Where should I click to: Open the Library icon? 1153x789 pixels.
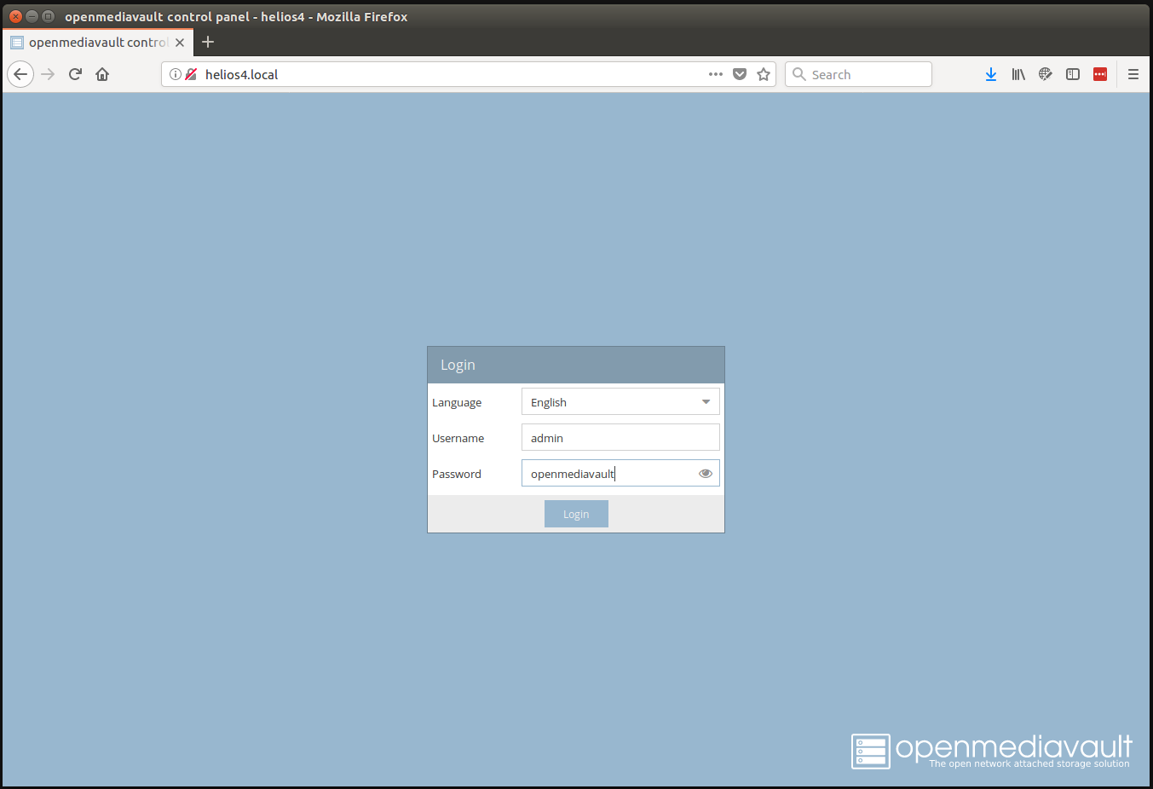pos(1018,74)
